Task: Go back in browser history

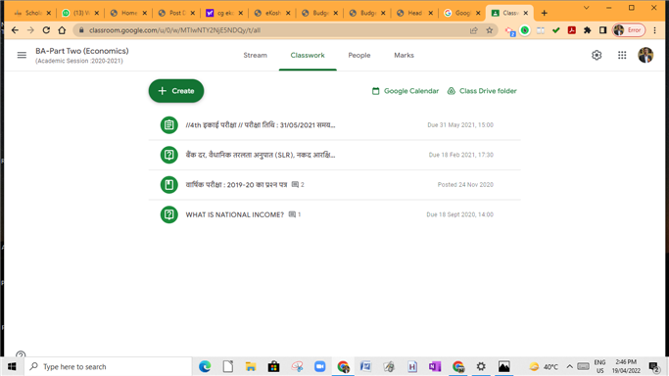Action: tap(15, 30)
